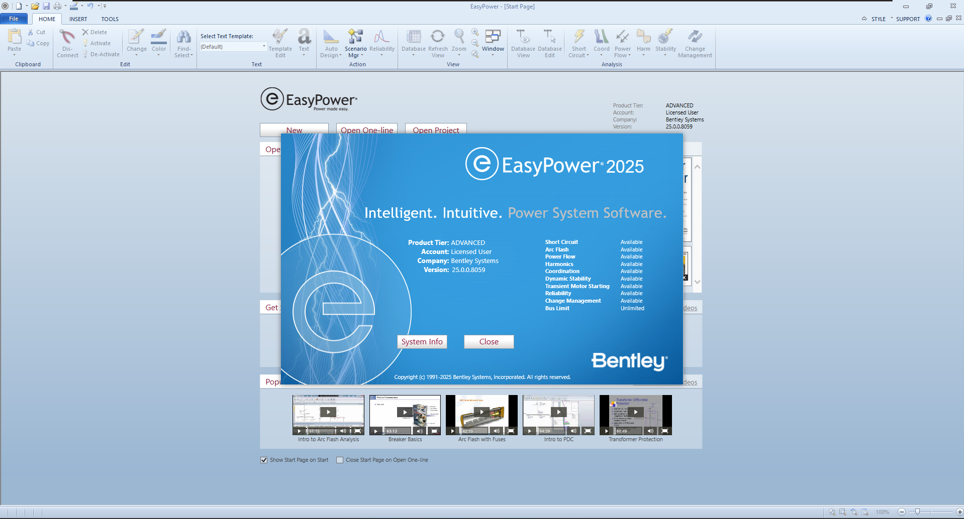964x519 pixels.
Task: Play the Intro to Arc Flash Analysis video
Action: [x=328, y=412]
